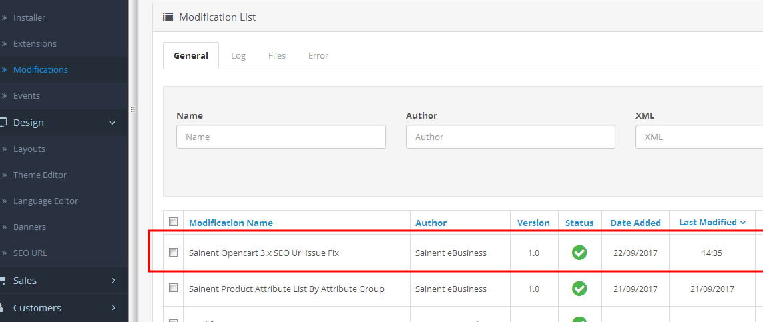The height and width of the screenshot is (322, 763).
Task: Click the Modification List list icon
Action: tap(168, 17)
